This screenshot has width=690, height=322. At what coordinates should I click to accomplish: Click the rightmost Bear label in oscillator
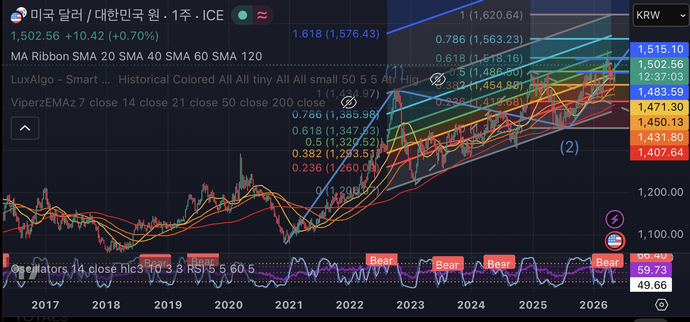[608, 262]
